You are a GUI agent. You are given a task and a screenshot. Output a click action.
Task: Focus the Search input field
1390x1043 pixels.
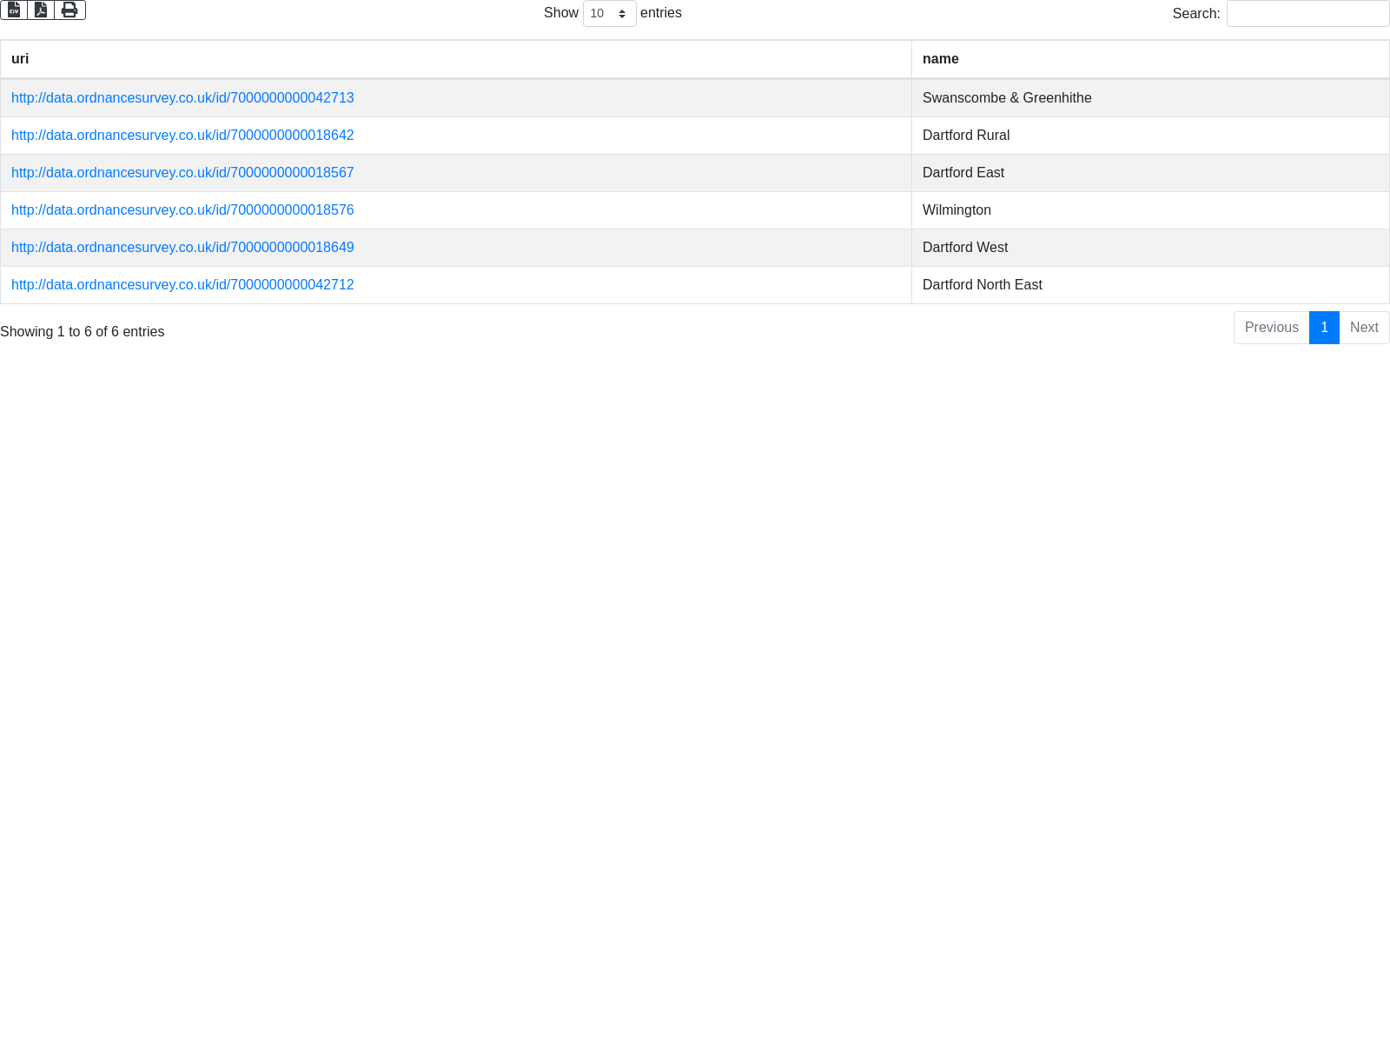pyautogui.click(x=1307, y=14)
